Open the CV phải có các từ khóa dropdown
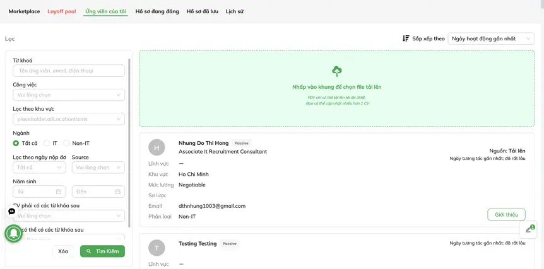 click(x=69, y=215)
